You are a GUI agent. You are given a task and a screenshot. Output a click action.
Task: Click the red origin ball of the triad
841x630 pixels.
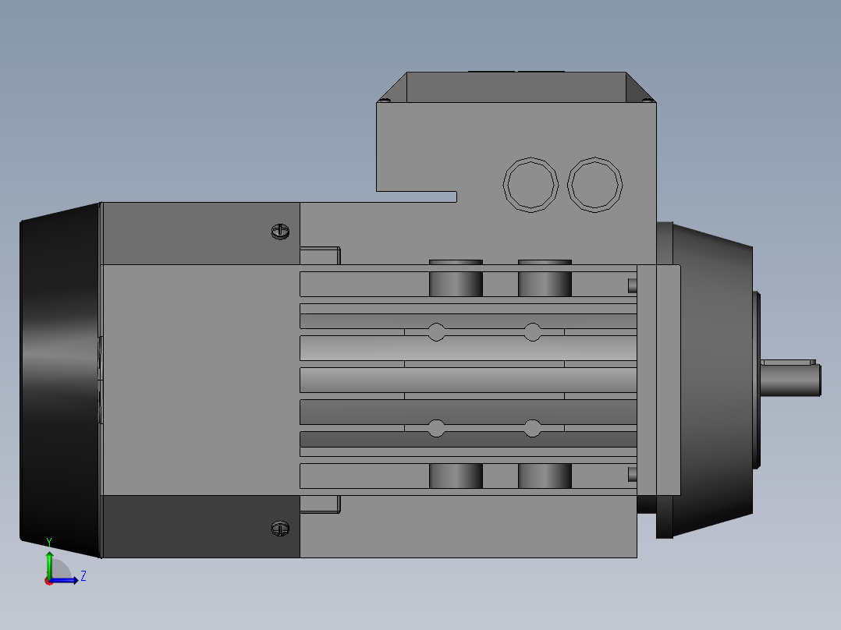click(49, 581)
